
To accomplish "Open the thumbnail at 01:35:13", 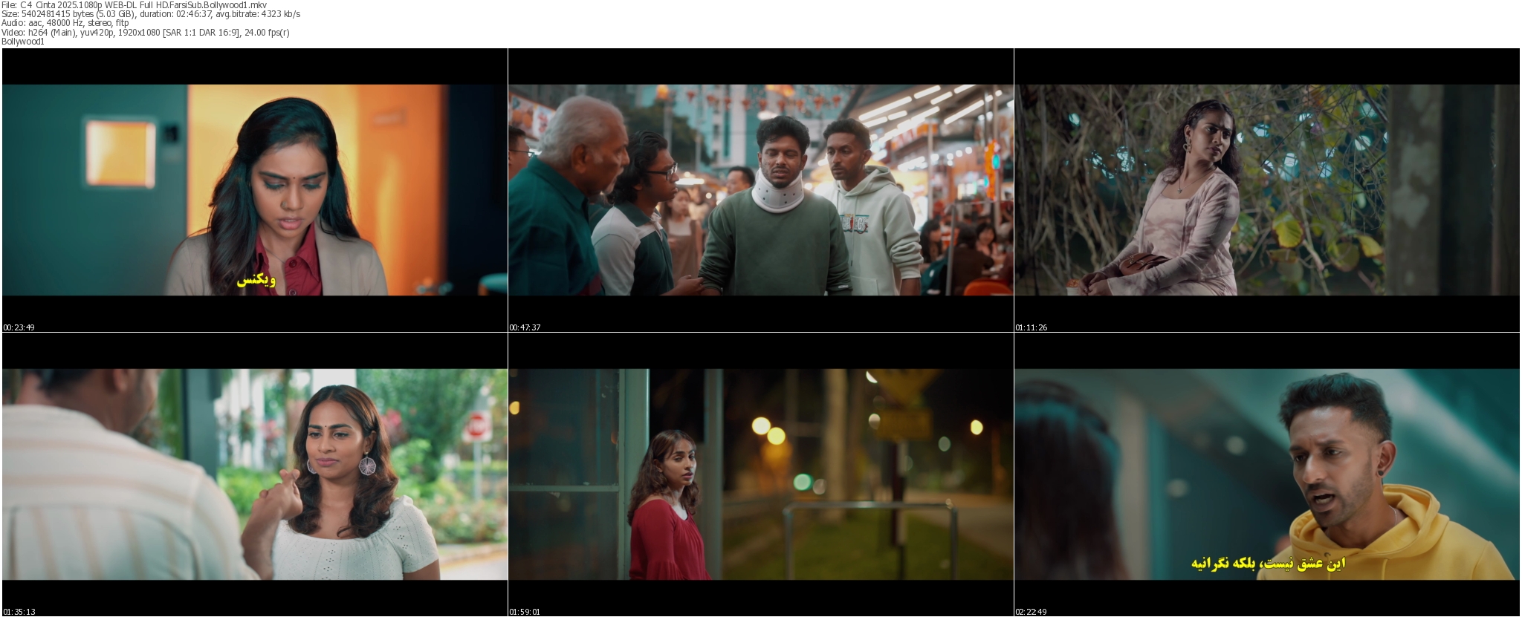I will tap(254, 474).
